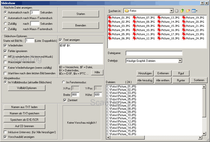
Task: Uncheck the Zentriert checkbox
Action: [64, 100]
